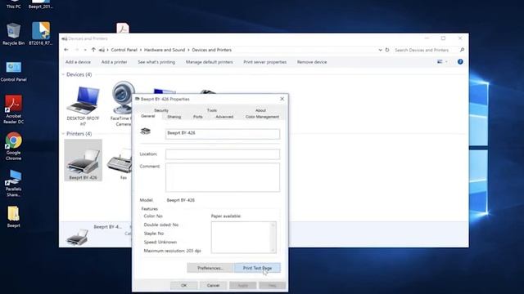
Task: Switch to About tab
Action: [x=260, y=110]
